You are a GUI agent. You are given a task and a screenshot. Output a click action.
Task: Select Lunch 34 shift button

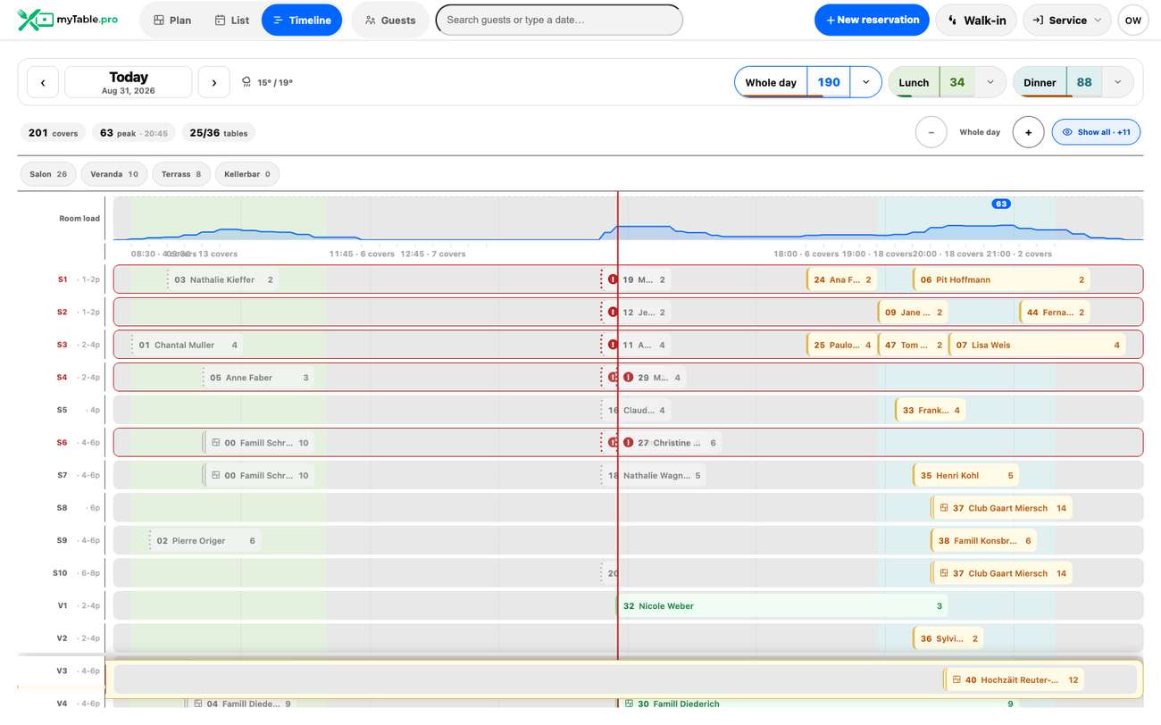931,82
